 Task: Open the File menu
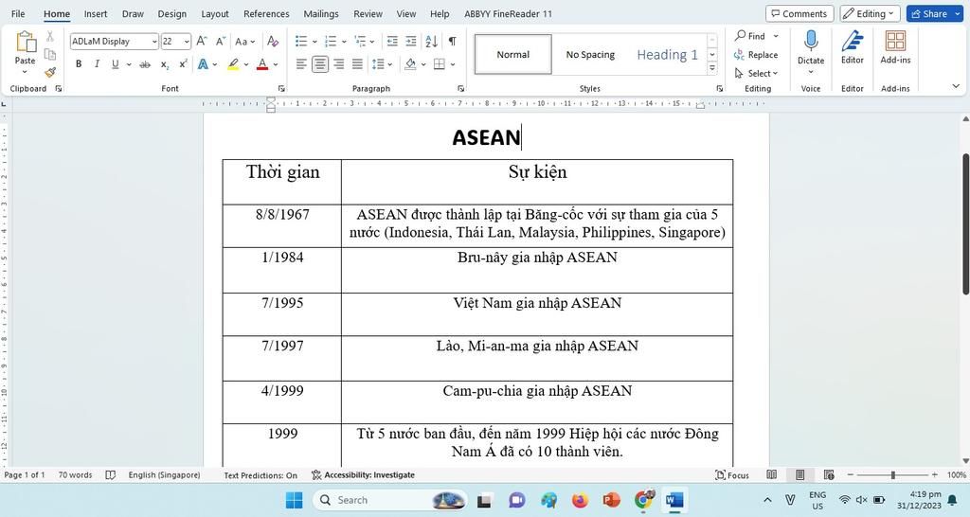pos(19,13)
